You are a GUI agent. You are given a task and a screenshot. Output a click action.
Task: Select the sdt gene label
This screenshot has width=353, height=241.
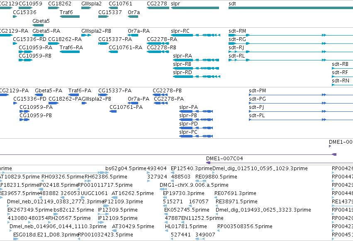point(232,4)
